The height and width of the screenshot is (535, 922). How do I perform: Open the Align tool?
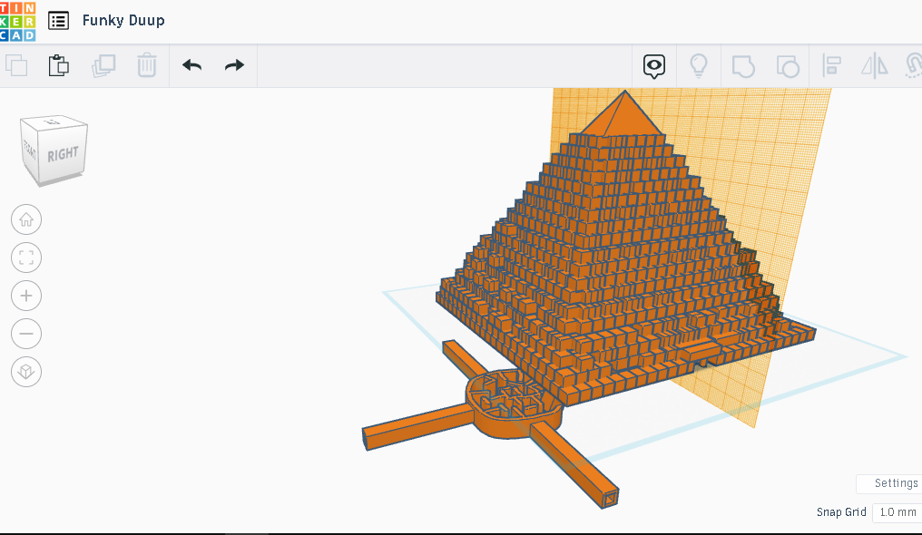click(x=831, y=65)
